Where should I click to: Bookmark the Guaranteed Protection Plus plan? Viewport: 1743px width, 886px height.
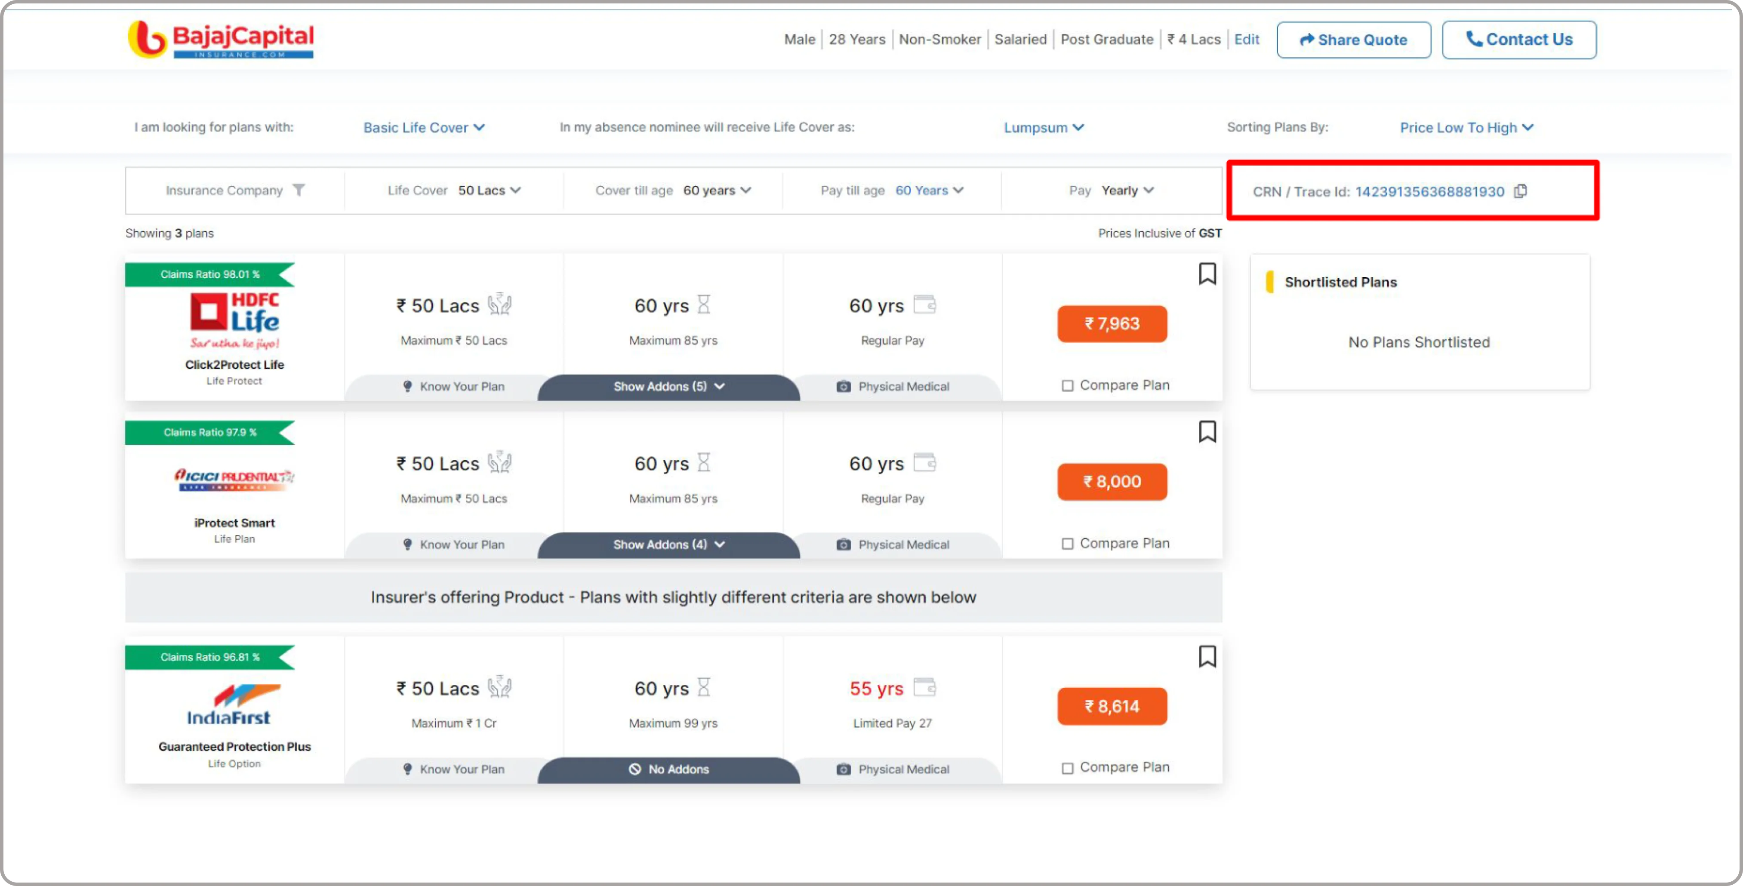coord(1207,656)
